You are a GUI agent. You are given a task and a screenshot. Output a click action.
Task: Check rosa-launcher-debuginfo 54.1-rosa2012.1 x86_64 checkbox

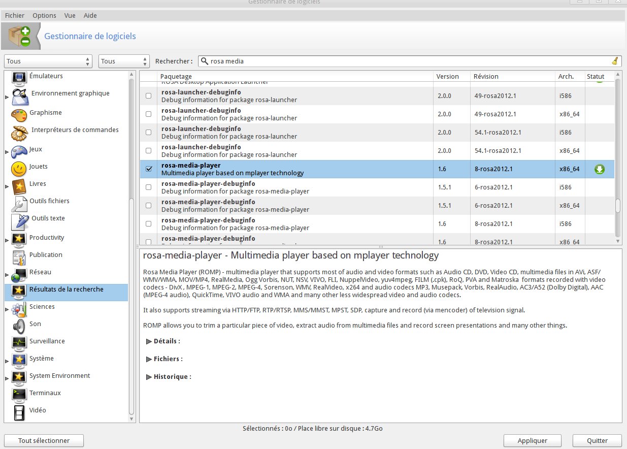click(149, 150)
